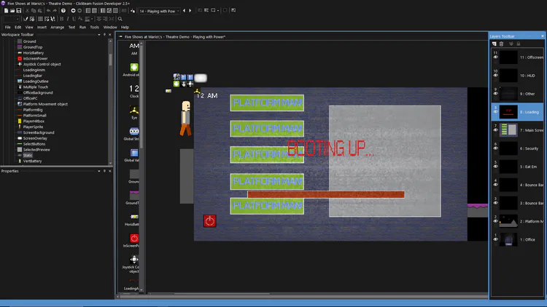Select the layer 2 Platform thumbnail
Viewport: 547px width, 307px height.
[x=508, y=221]
